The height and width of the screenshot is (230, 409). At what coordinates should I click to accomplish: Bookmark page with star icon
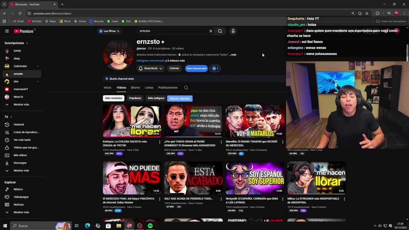[x=367, y=13]
